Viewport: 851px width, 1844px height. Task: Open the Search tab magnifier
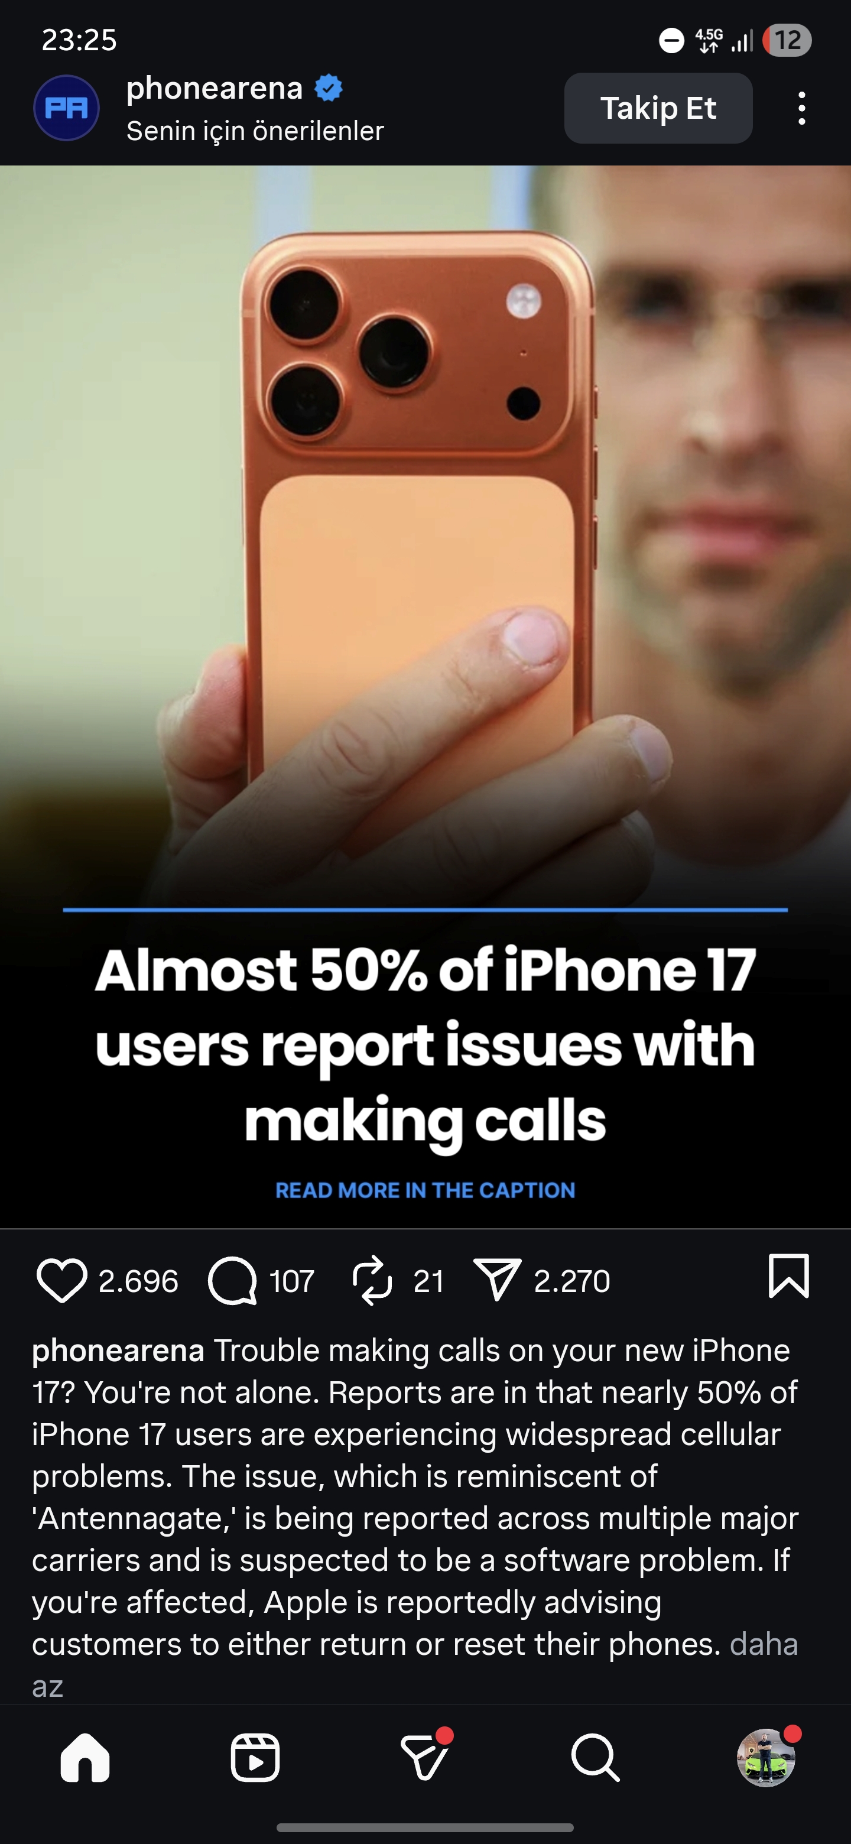(x=596, y=1757)
